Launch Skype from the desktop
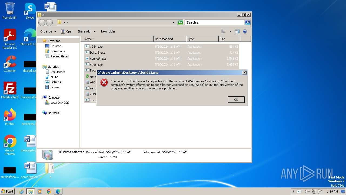Viewport: 346px width, 195px height. tap(30, 11)
